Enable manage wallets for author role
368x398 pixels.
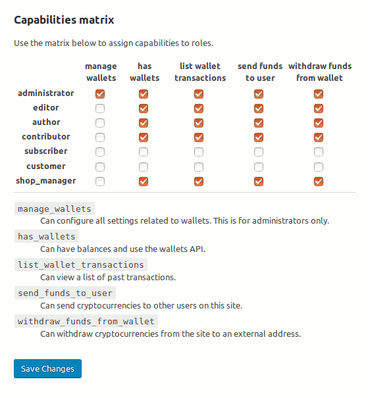(x=100, y=123)
